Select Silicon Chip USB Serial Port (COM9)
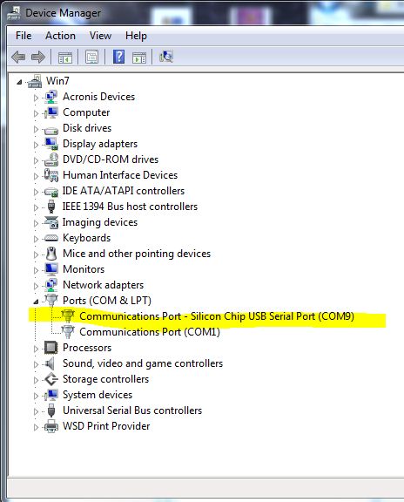 click(217, 316)
